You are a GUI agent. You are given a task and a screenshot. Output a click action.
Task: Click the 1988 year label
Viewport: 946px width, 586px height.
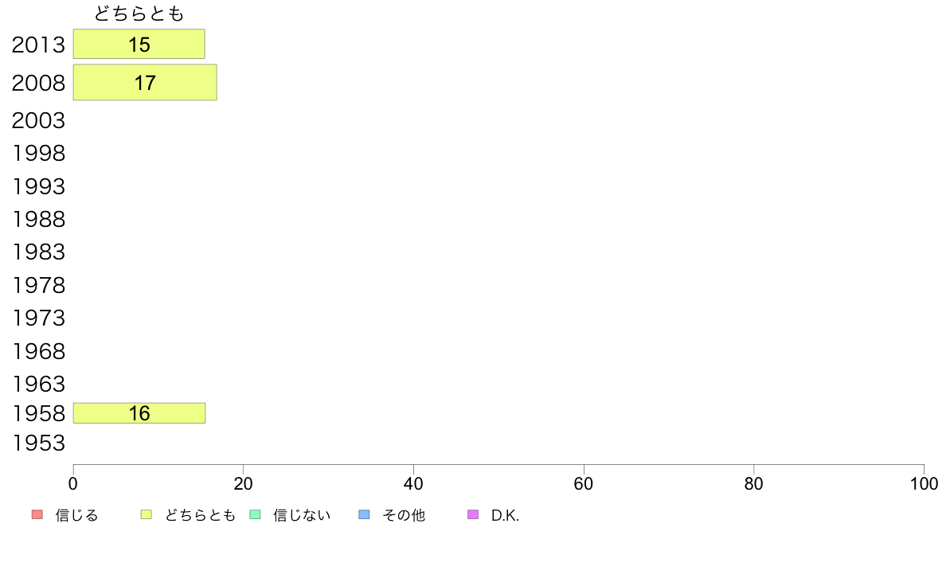[x=38, y=219]
